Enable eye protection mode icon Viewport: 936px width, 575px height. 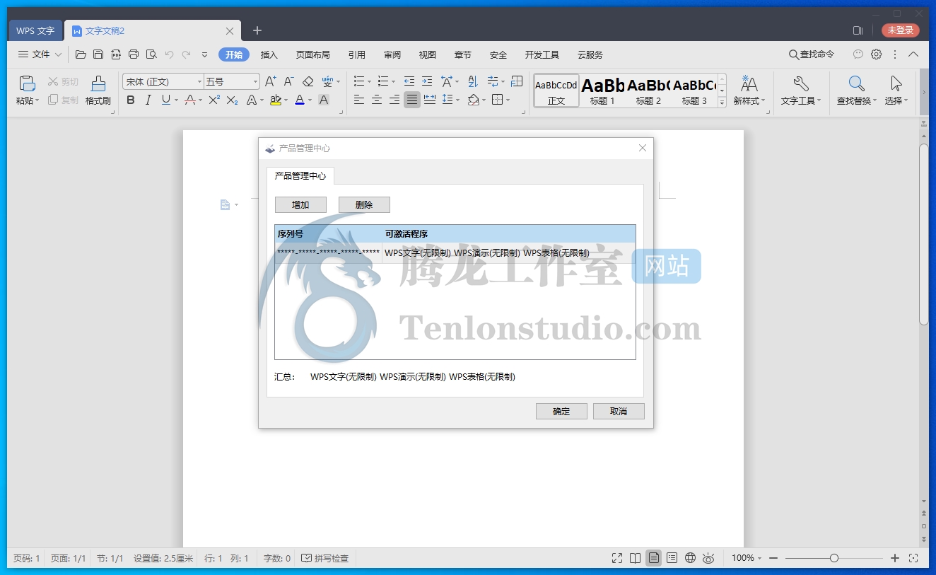(x=708, y=558)
